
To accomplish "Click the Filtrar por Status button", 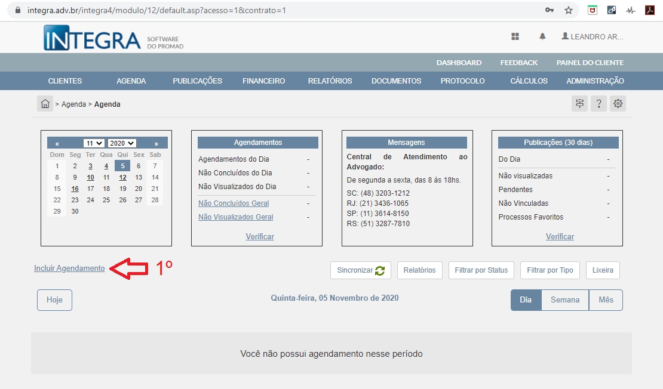I will coord(481,270).
